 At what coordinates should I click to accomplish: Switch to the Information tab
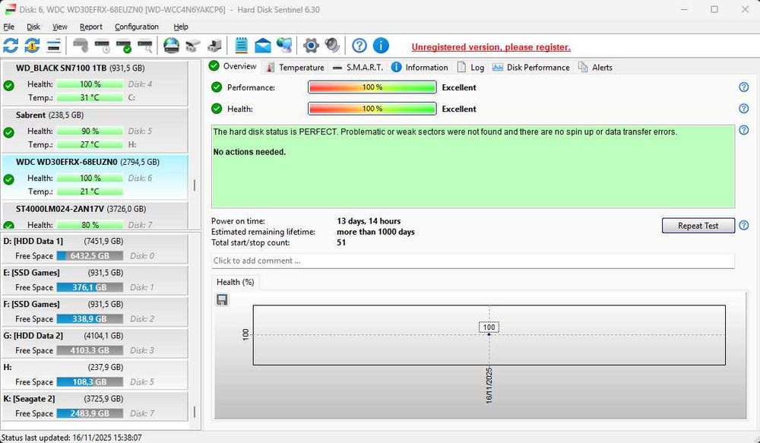tap(420, 68)
